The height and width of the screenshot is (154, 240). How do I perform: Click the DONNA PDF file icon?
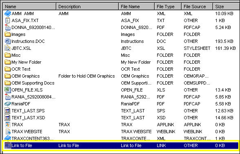point(8,27)
